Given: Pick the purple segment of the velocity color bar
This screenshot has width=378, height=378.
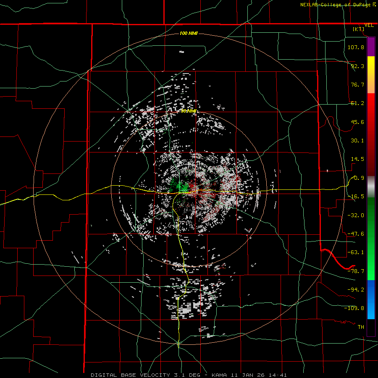Looking at the screenshot, I should tap(371, 47).
